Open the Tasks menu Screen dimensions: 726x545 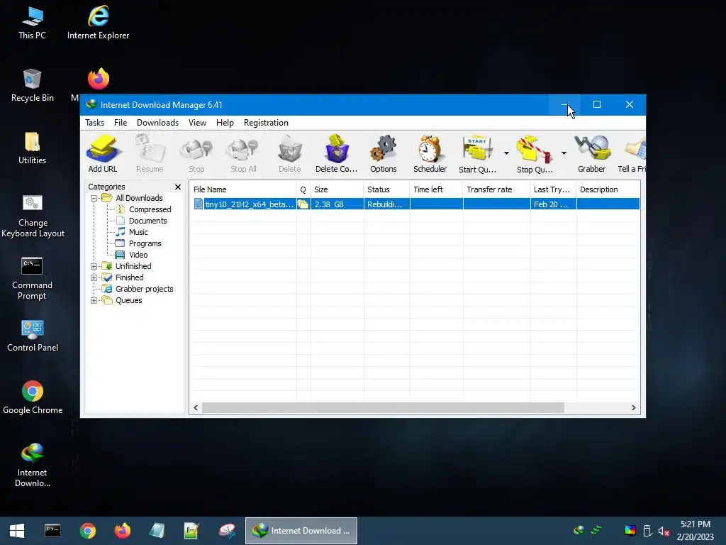coord(94,123)
